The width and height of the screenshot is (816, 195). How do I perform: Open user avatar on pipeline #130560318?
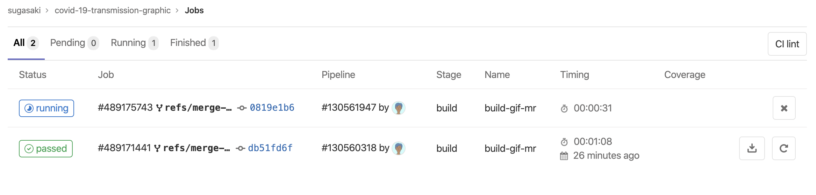(x=399, y=148)
